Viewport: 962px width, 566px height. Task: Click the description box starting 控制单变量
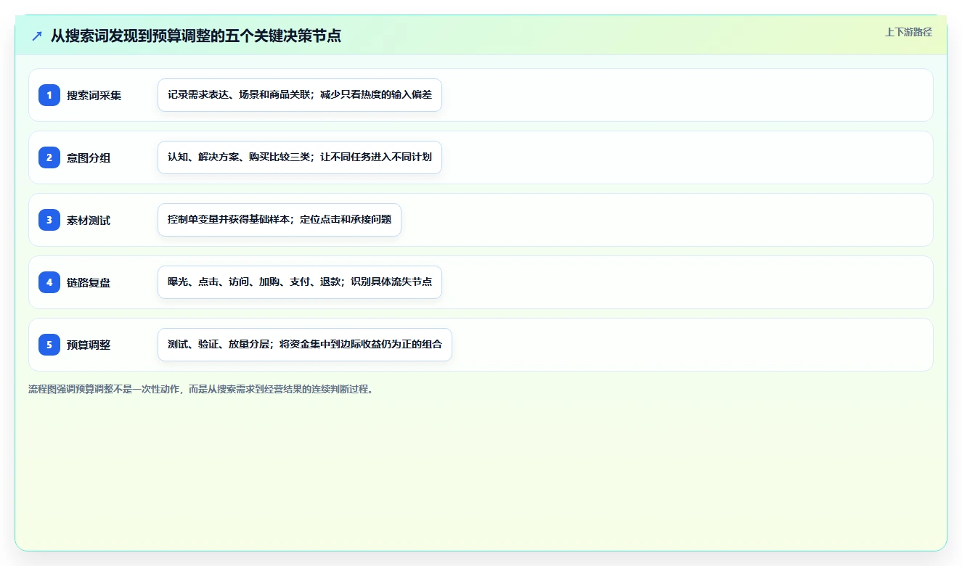[280, 220]
